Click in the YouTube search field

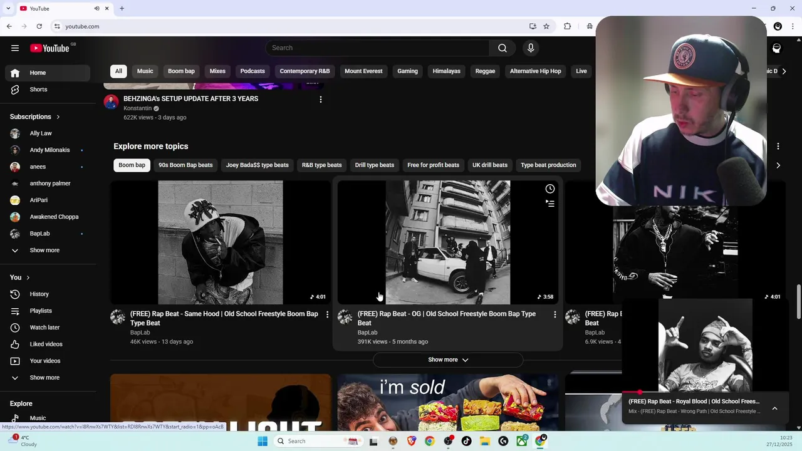[377, 48]
